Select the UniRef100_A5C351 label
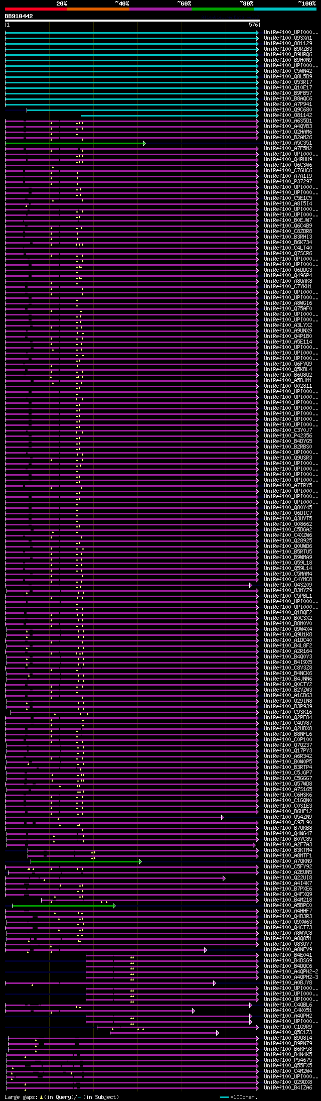This screenshot has width=321, height=1101. point(288,143)
